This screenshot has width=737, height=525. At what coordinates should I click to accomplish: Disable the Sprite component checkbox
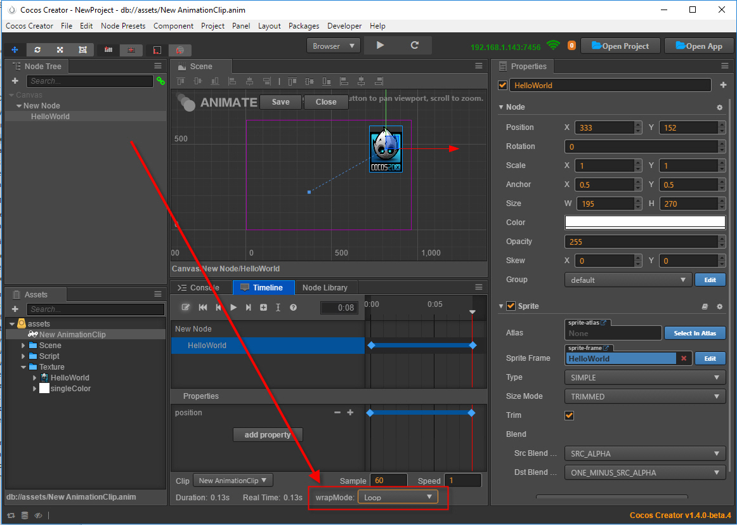click(511, 306)
